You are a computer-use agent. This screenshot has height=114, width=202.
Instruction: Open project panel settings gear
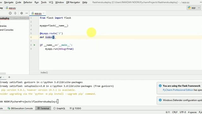click(x=21, y=13)
